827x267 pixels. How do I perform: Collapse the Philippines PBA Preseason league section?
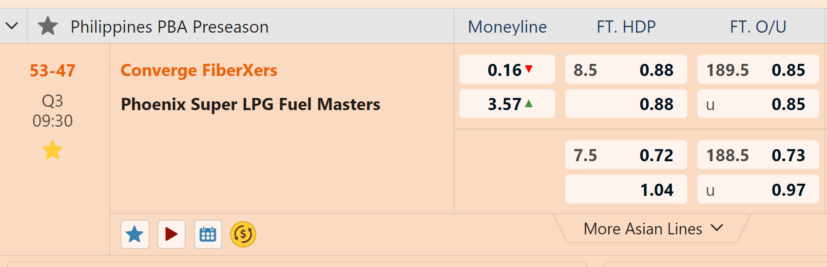click(x=12, y=26)
